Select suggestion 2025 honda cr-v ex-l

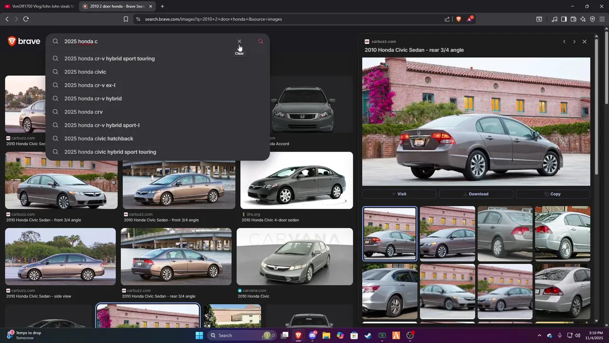(157, 85)
